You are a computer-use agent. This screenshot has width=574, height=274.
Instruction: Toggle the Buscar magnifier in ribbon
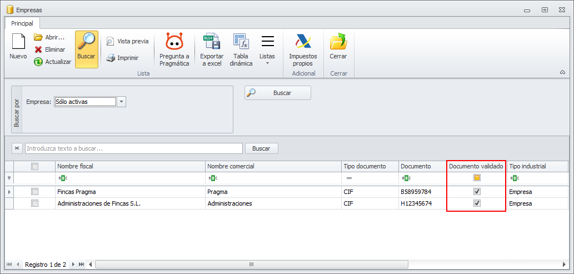click(86, 49)
